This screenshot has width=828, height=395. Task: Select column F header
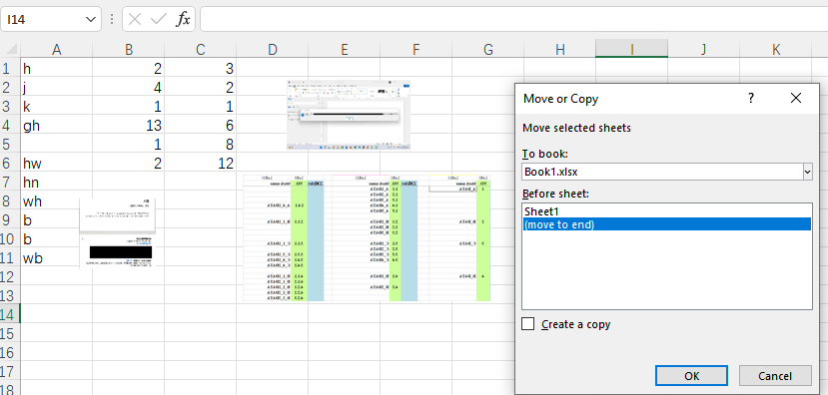click(416, 50)
